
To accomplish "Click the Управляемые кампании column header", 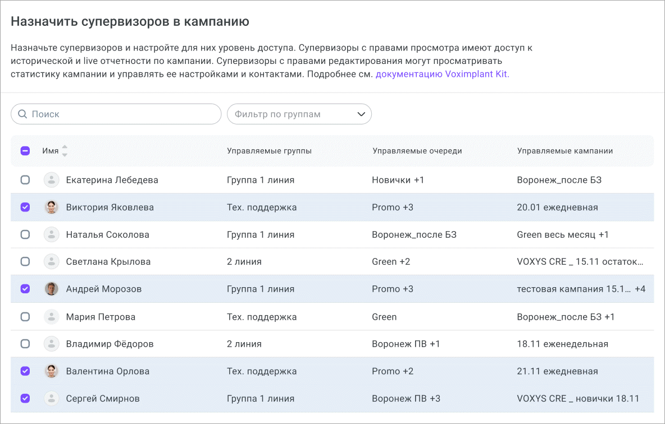I will click(x=564, y=151).
